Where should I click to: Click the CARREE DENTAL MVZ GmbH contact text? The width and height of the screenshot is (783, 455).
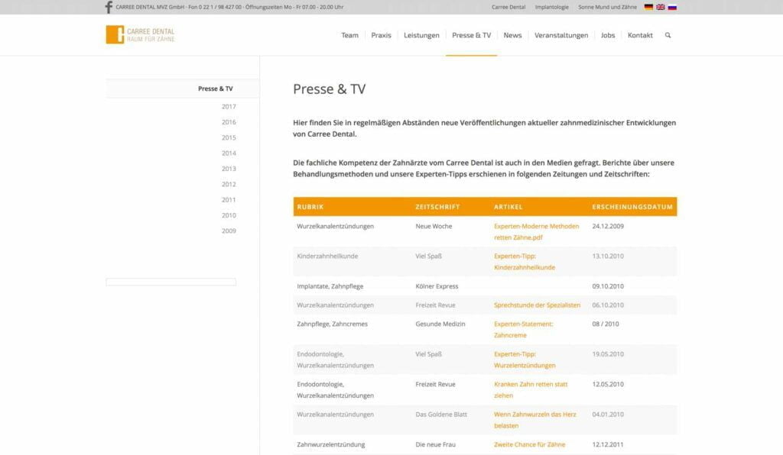click(229, 7)
